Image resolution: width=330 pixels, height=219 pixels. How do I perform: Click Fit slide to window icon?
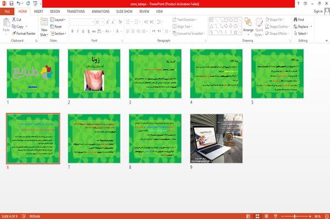327,216
